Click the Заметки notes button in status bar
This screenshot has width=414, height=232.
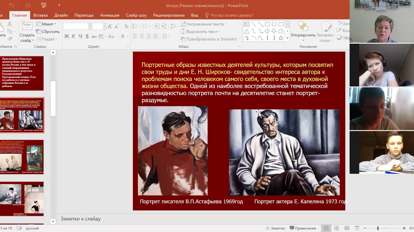[x=275, y=228]
